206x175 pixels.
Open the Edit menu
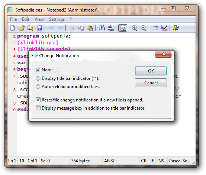[26, 19]
